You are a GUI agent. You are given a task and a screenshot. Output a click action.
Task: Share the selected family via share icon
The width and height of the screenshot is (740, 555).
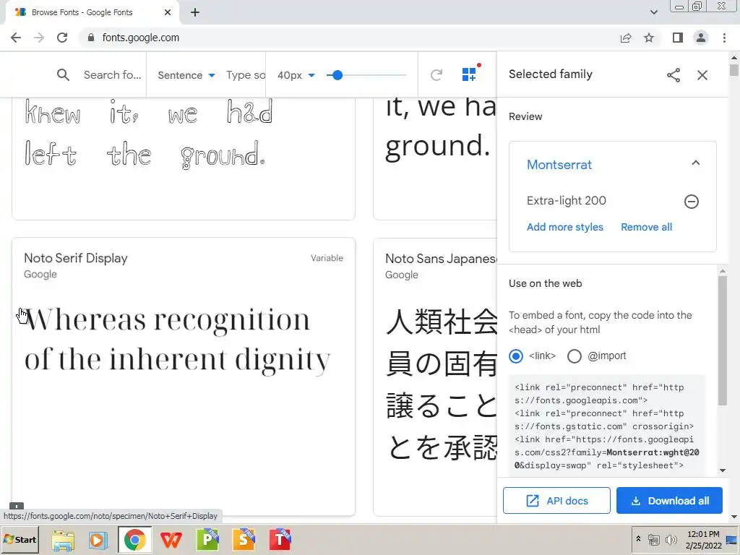(674, 75)
